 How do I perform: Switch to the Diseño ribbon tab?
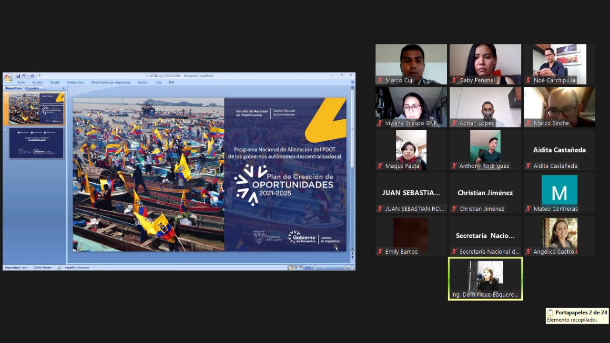point(55,83)
